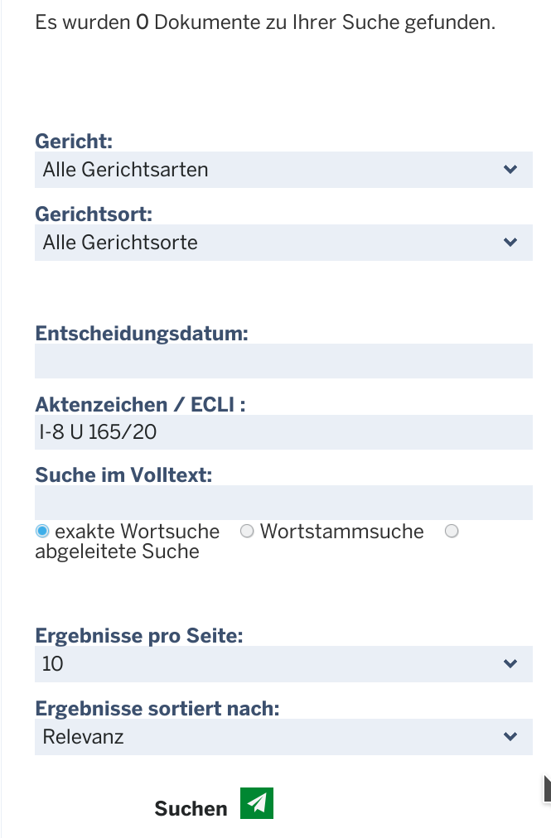
Task: Focus the Entscheidungsdatum input field
Action: tap(283, 361)
